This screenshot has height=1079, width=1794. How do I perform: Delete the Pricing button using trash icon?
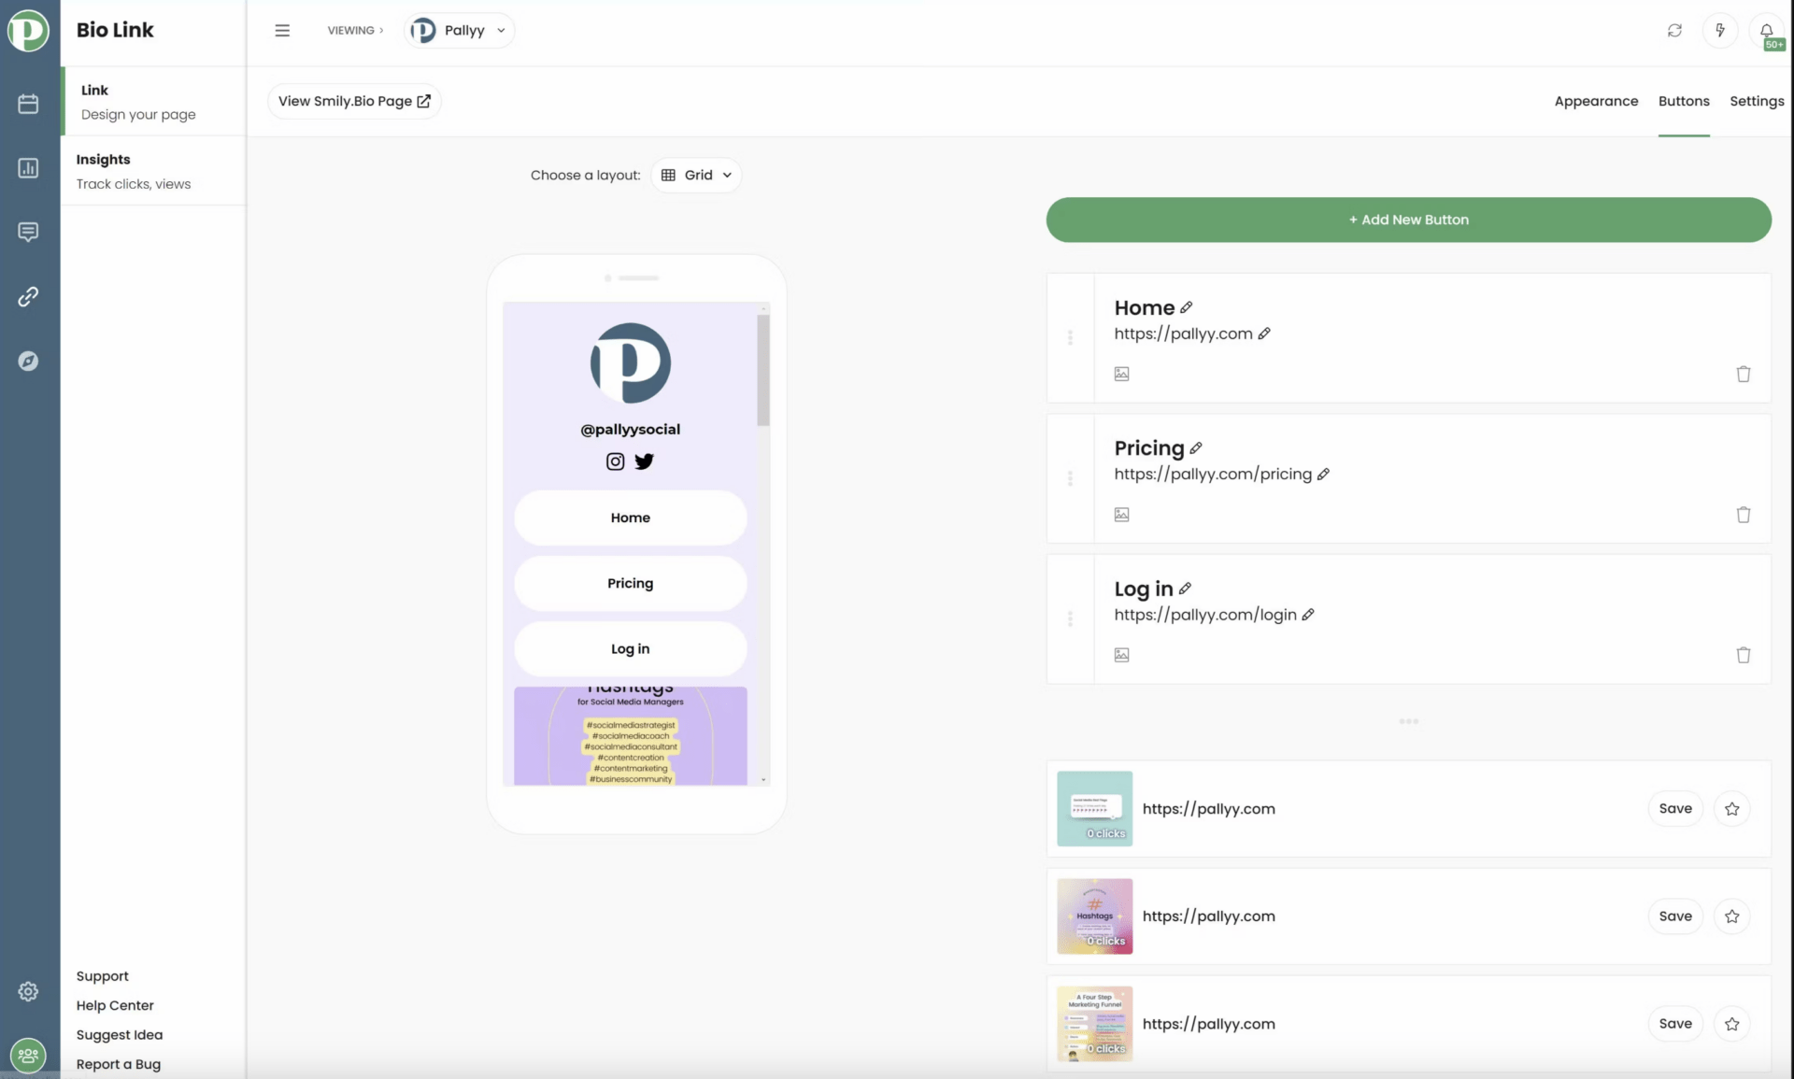coord(1743,515)
